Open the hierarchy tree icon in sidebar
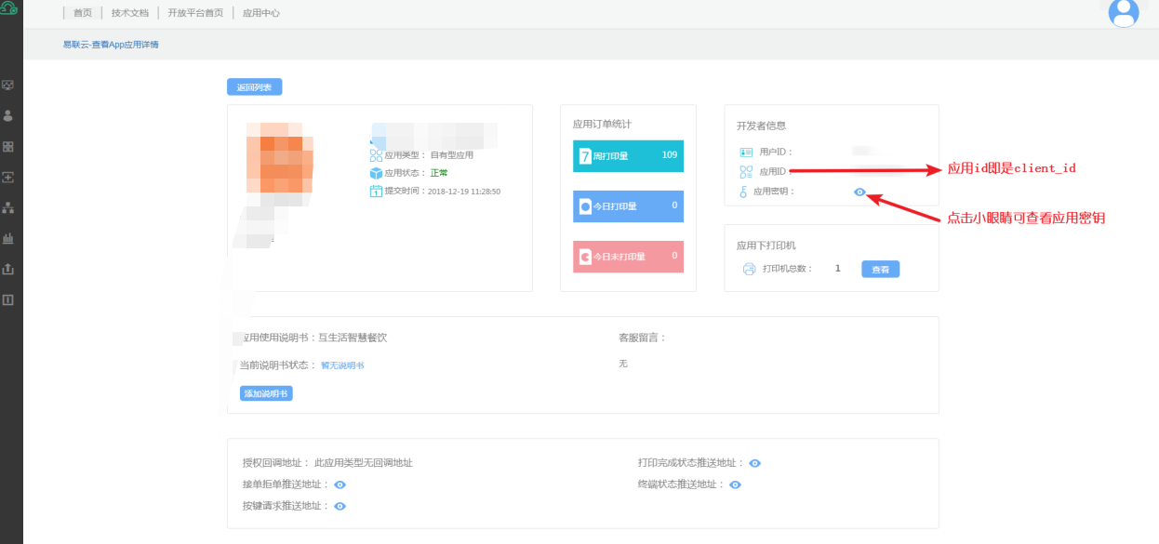 click(8, 207)
